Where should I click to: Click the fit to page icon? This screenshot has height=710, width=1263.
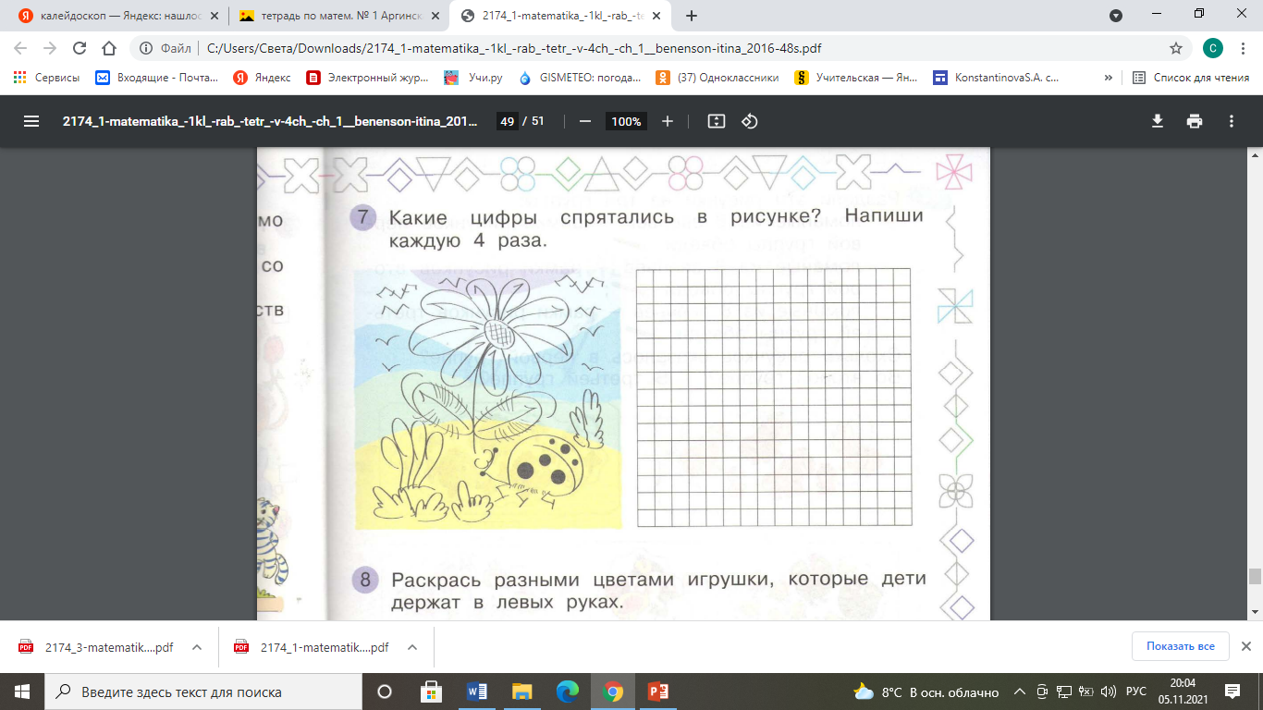click(716, 121)
